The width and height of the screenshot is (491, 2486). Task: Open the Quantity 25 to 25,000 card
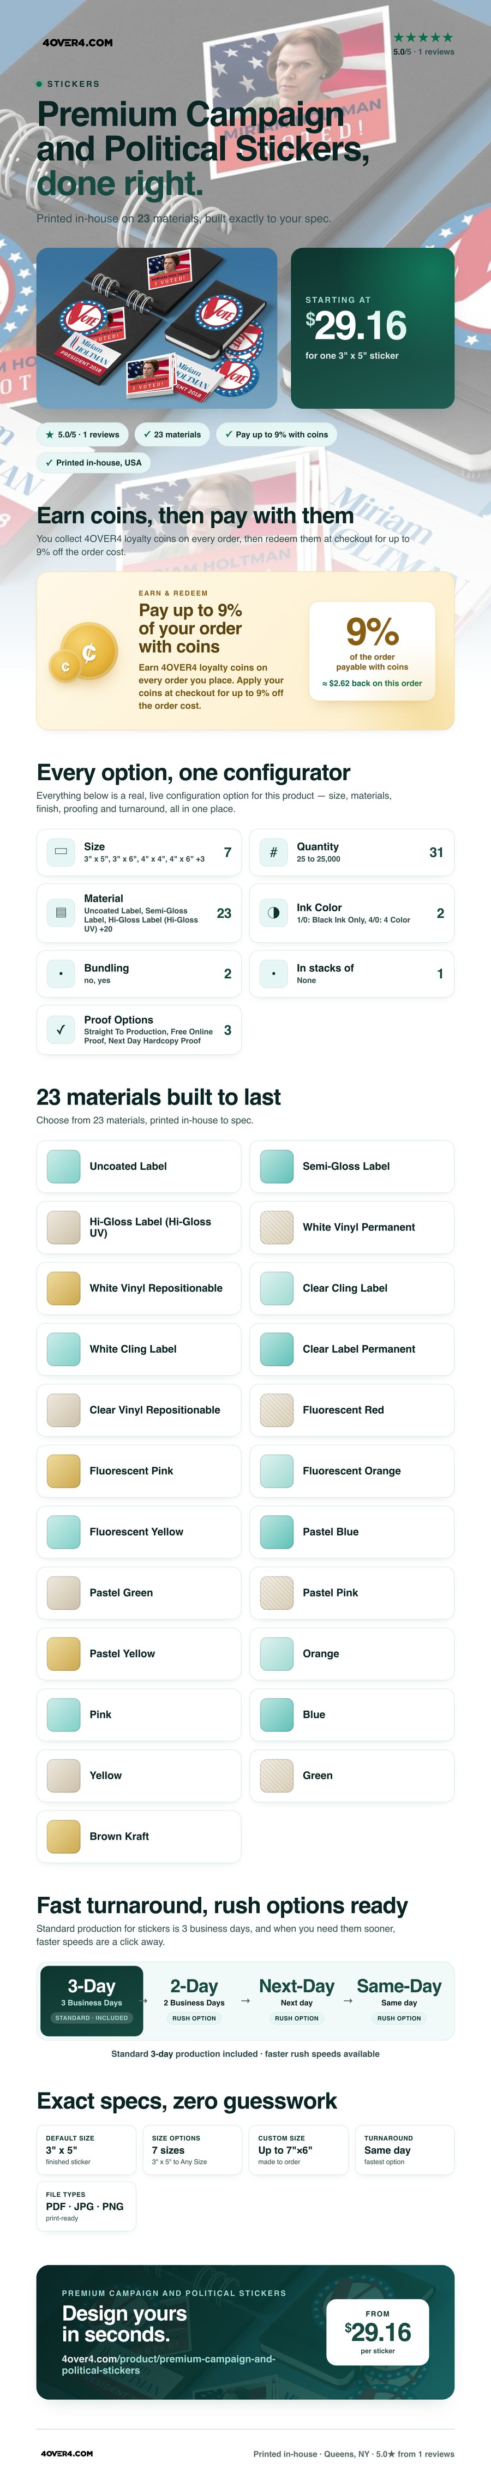click(x=351, y=852)
